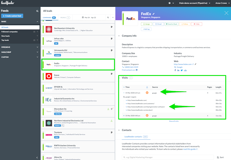
Task: Expand the MAILCHIMP feeds section
Action: point(37,52)
